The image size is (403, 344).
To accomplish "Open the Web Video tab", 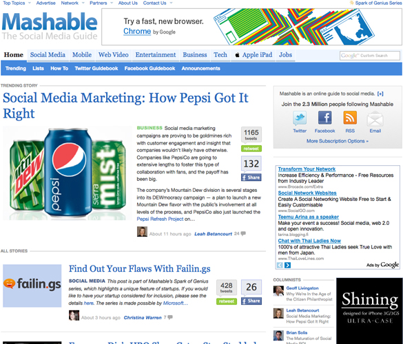I will pos(114,55).
